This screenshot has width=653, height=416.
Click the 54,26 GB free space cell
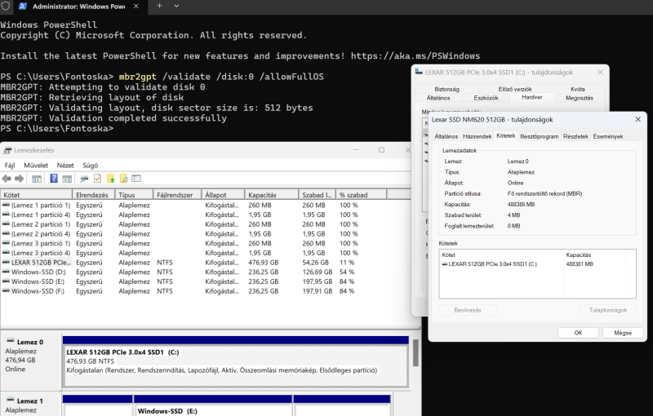point(315,263)
